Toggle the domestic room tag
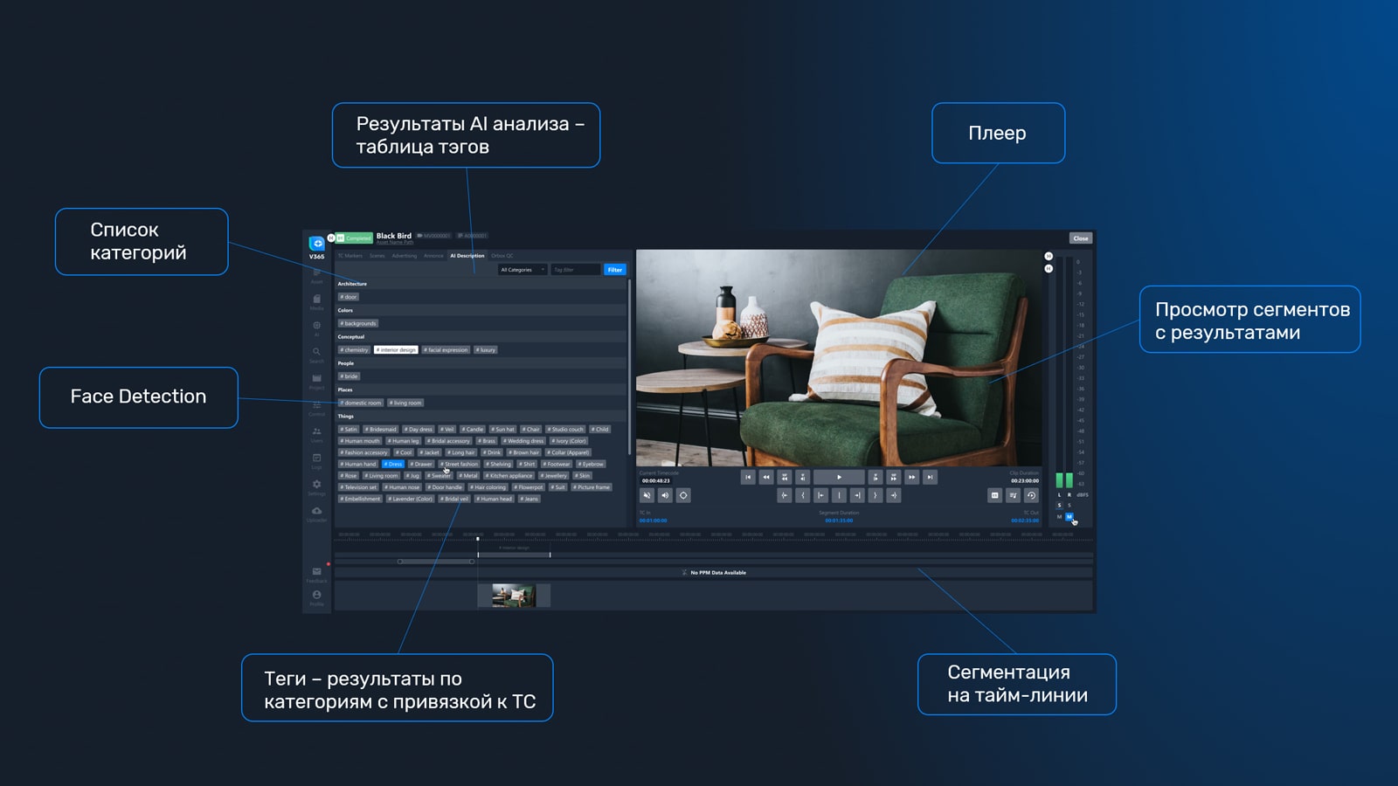The image size is (1398, 786). coord(360,403)
